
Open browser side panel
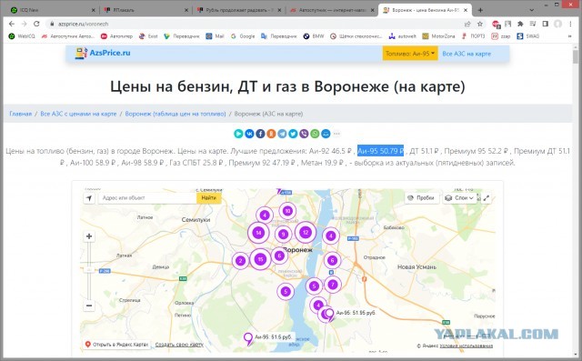[x=546, y=24]
